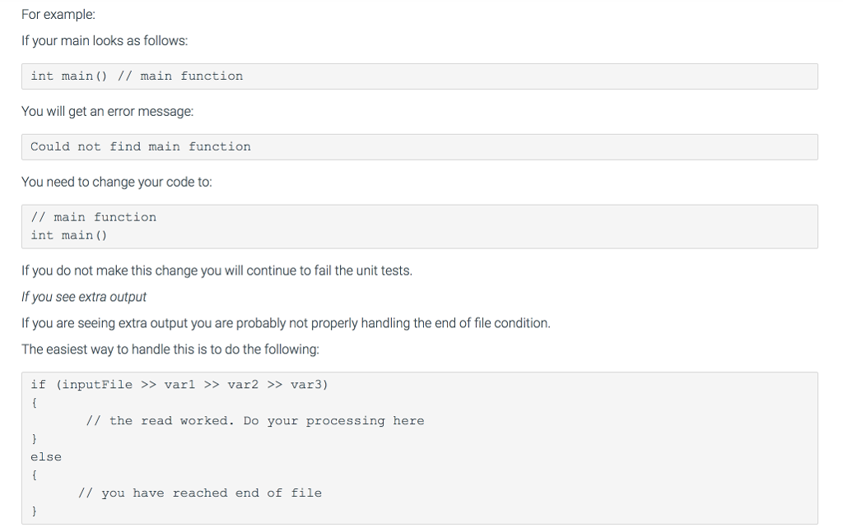The height and width of the screenshot is (532, 843).
Task: Click "You will get an error message:" text
Action: 108,111
